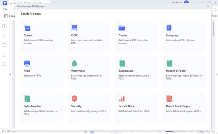The height and width of the screenshot is (134, 218).
Task: Select the OCR scan icon
Action: coord(74,28)
